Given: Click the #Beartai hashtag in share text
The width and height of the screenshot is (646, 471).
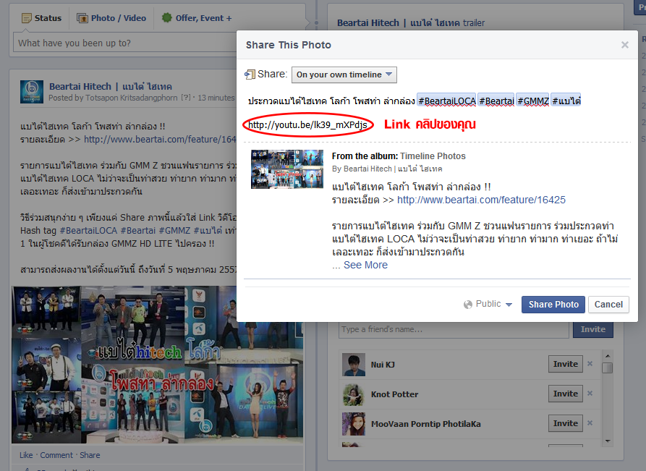Looking at the screenshot, I should tap(496, 101).
